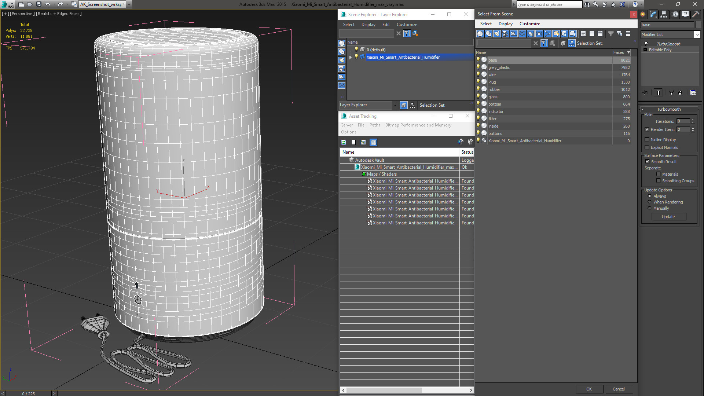Viewport: 704px width, 396px height.
Task: Open the AK_Screenshot workspace dropdown
Action: click(x=123, y=4)
